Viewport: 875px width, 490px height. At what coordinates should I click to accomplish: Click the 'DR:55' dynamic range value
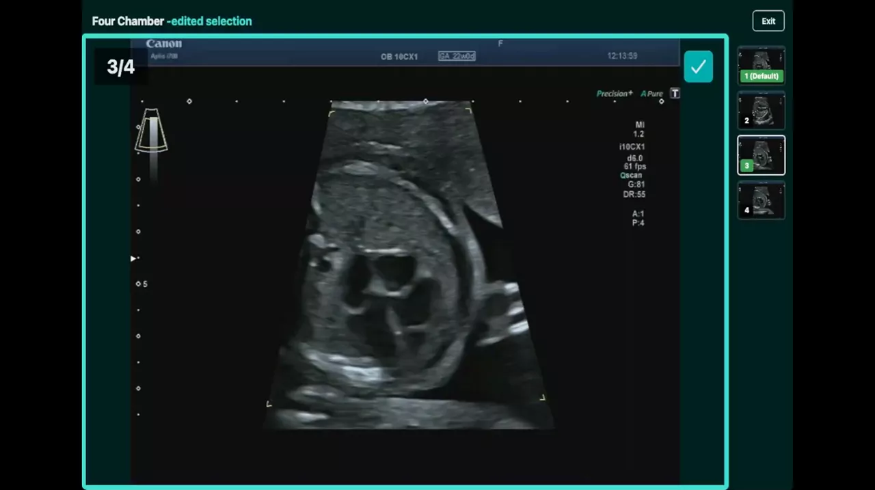pyautogui.click(x=634, y=194)
